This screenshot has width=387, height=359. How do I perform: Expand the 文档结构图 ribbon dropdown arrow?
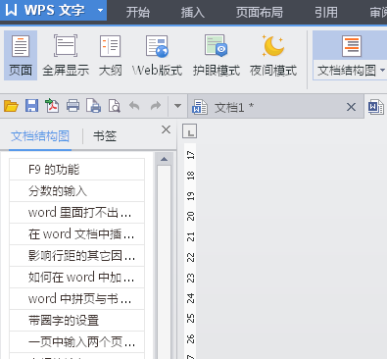[383, 71]
